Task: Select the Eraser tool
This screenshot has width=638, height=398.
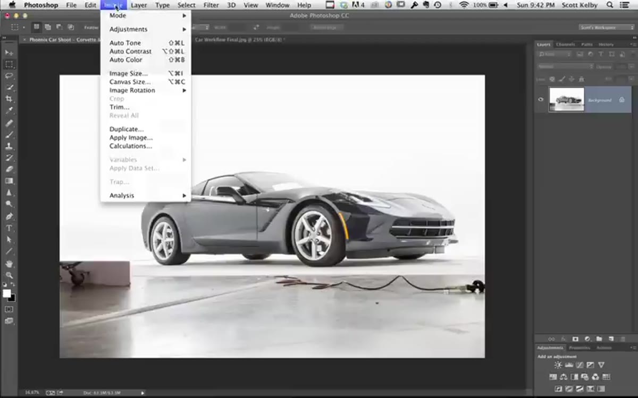Action: pos(9,170)
